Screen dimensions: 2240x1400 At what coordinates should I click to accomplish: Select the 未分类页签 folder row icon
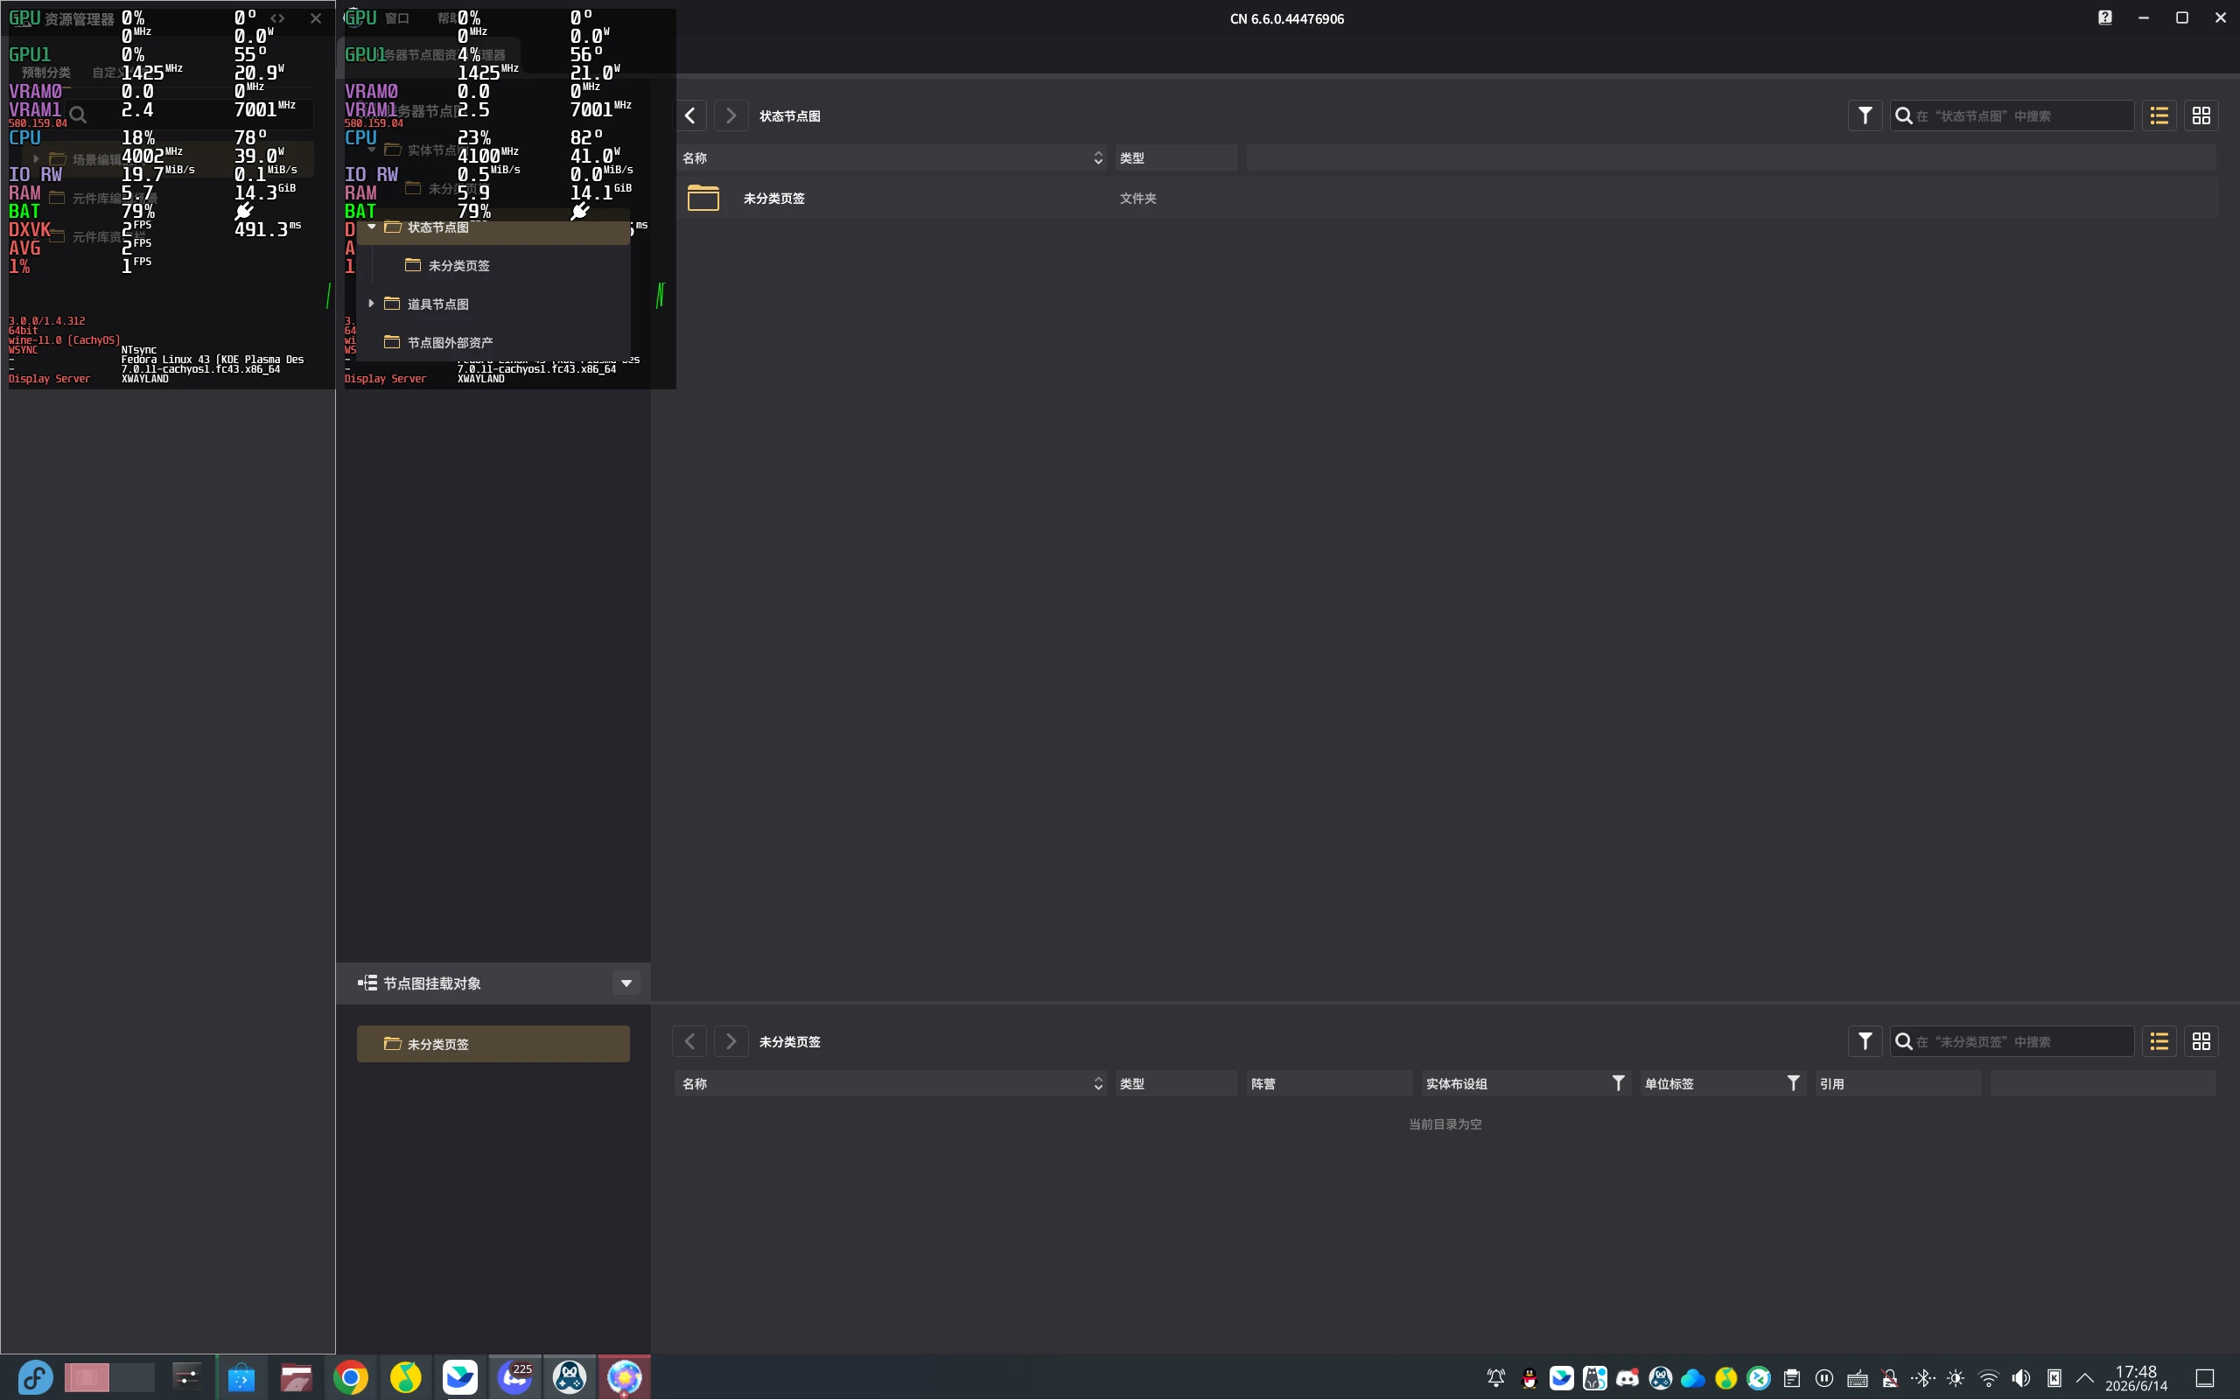click(x=703, y=198)
